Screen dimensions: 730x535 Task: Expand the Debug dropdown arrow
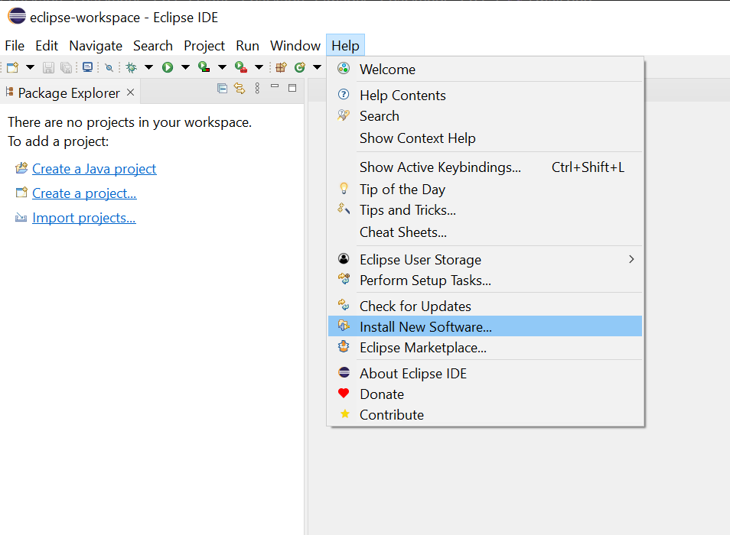tap(148, 67)
